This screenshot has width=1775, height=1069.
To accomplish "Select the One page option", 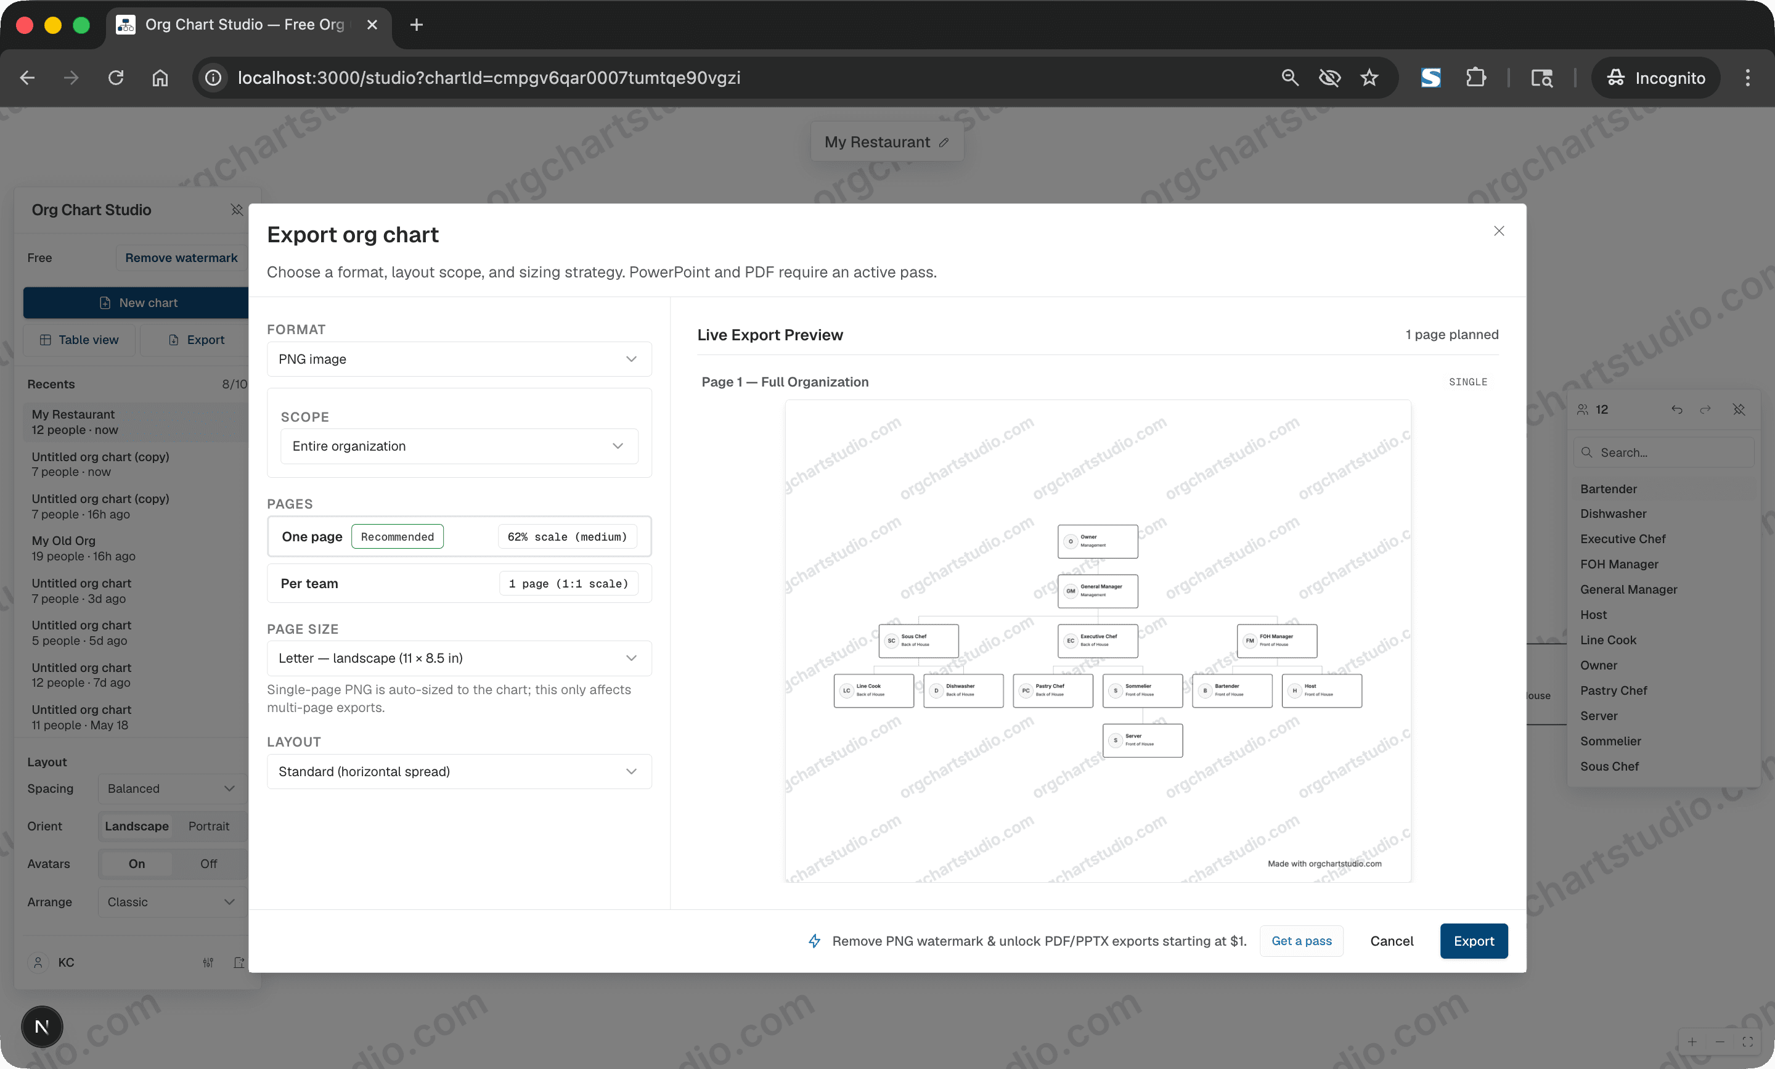I will 459,537.
